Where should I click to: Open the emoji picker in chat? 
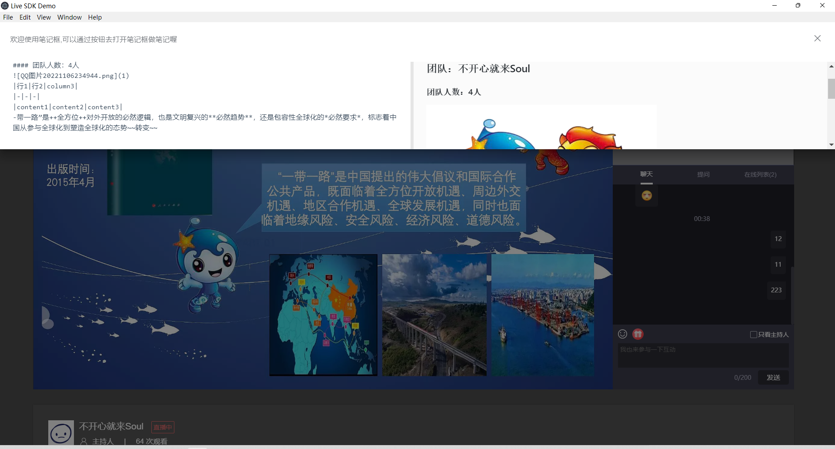point(622,334)
